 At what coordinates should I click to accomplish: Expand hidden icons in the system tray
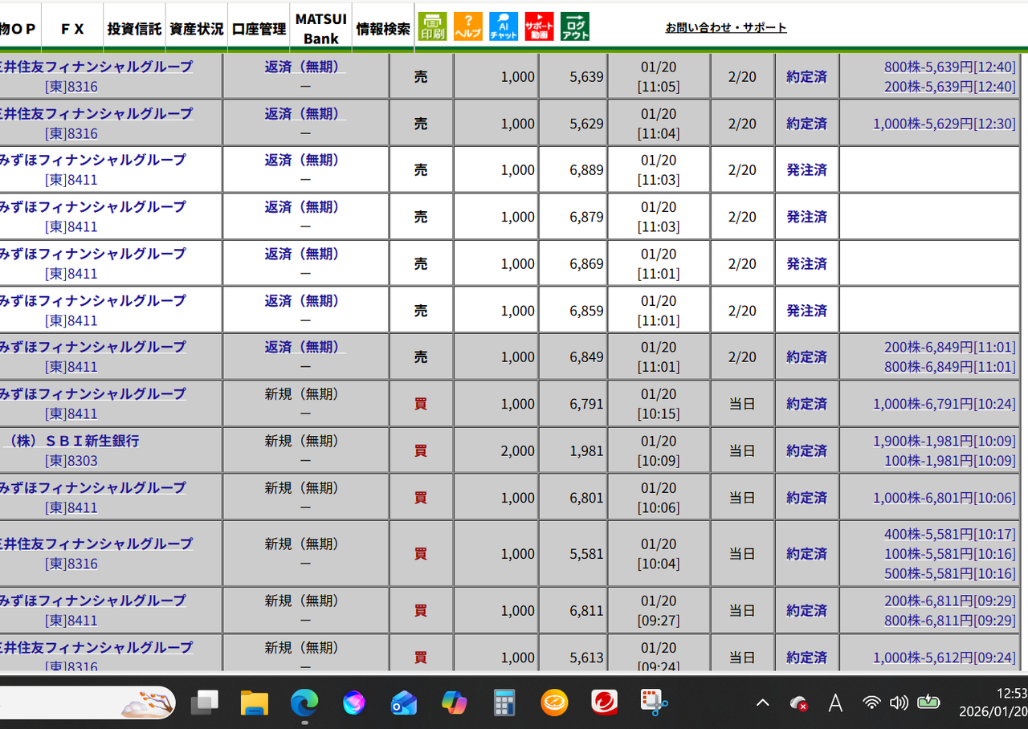coord(761,703)
